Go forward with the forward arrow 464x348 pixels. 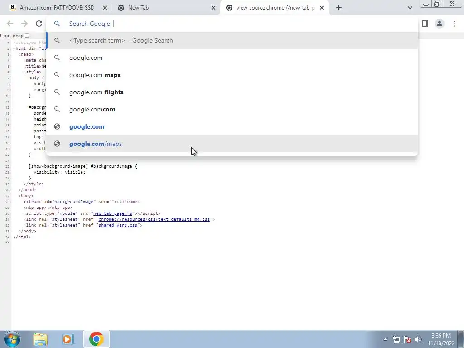[24, 24]
